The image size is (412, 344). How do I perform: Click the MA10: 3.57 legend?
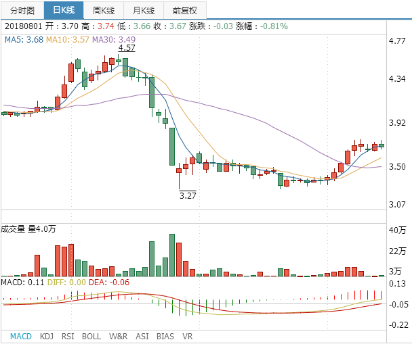coord(68,40)
